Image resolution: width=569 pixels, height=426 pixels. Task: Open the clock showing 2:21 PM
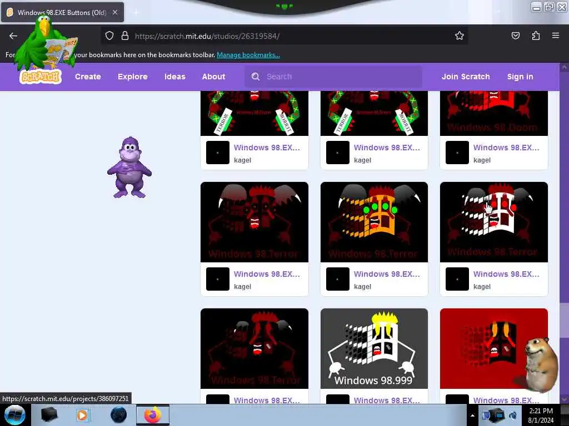[x=541, y=415]
